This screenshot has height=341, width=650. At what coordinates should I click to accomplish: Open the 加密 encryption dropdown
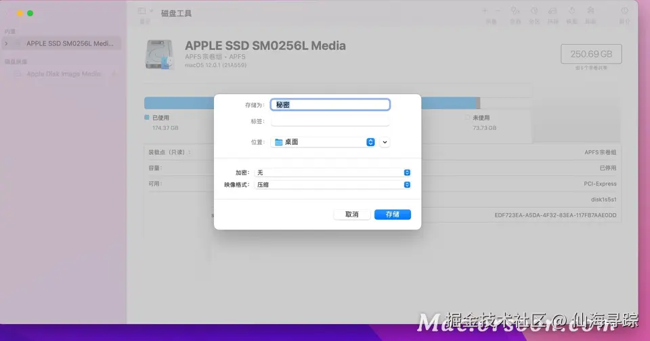332,173
